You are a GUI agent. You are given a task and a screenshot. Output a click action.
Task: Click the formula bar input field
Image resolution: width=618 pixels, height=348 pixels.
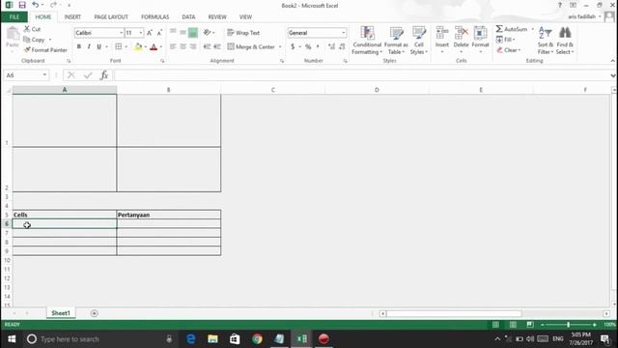pyautogui.click(x=361, y=75)
